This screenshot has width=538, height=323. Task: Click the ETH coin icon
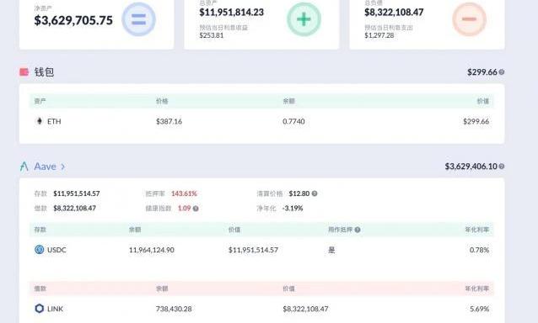[x=39, y=121]
